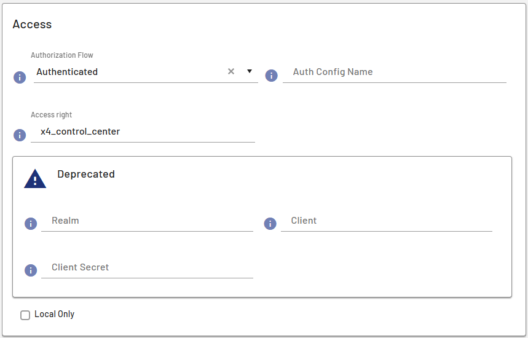
Task: Clear the Authenticated selection with X
Action: pos(231,71)
